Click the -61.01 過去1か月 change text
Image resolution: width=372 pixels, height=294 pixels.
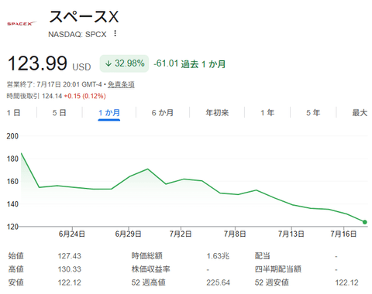pyautogui.click(x=189, y=63)
